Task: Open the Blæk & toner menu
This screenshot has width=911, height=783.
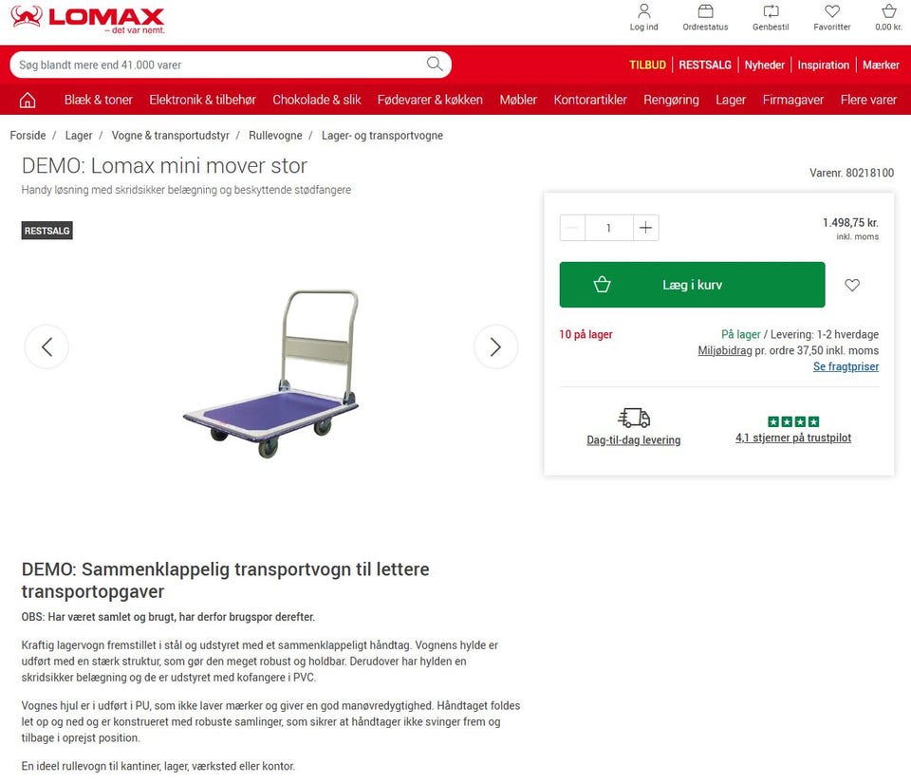Action: tap(98, 100)
